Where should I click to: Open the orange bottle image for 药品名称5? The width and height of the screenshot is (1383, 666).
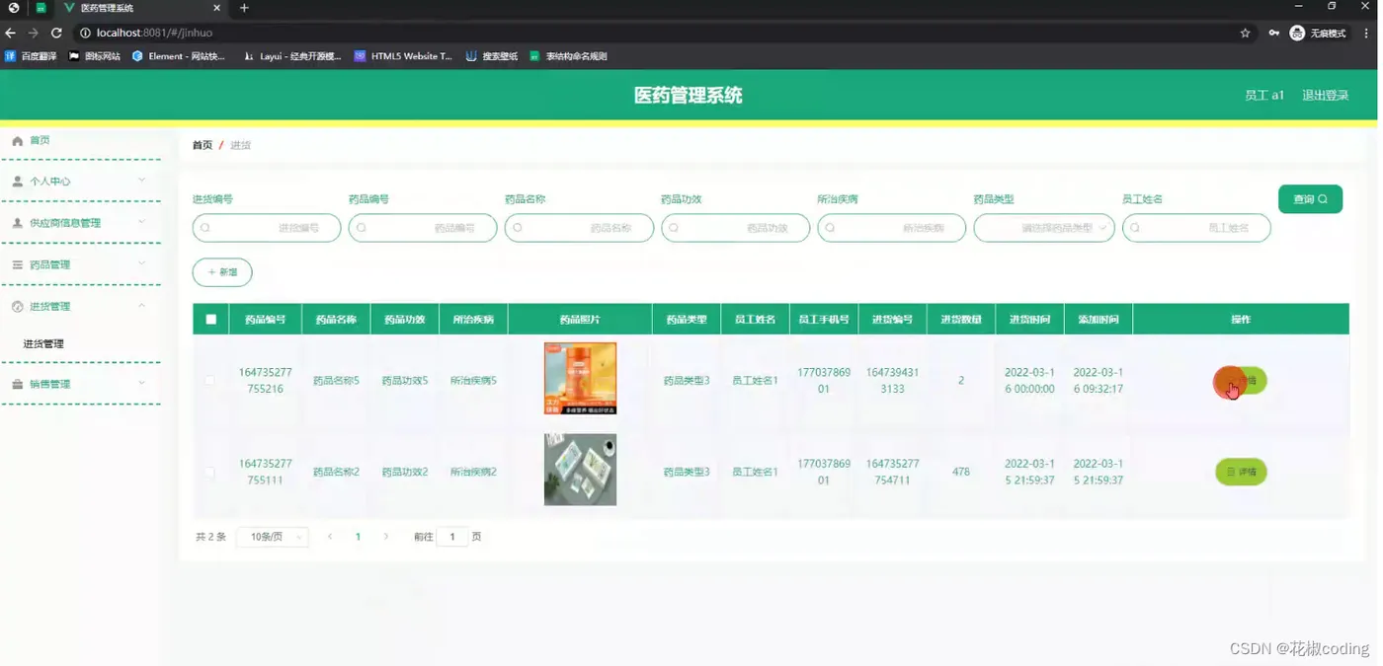coord(580,379)
